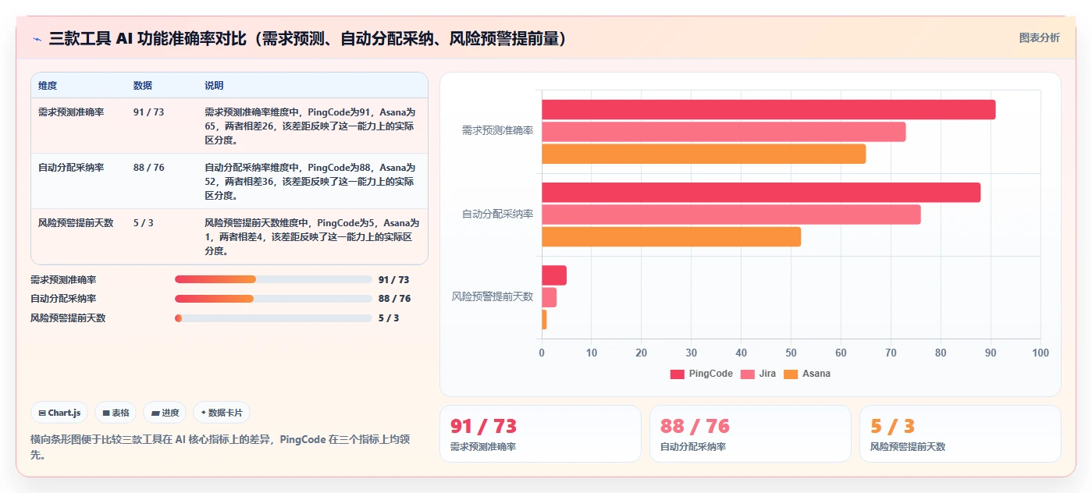
Task: Click PingCode bar for 风险预警提前天数
Action: point(554,275)
